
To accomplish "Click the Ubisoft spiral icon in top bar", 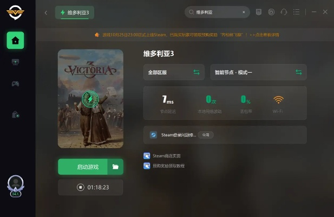I will [x=271, y=12].
